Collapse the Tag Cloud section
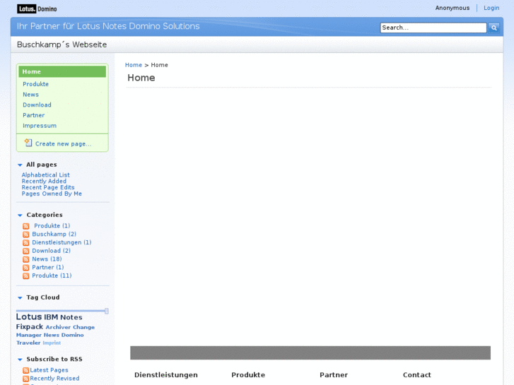This screenshot has width=514, height=385. click(20, 298)
